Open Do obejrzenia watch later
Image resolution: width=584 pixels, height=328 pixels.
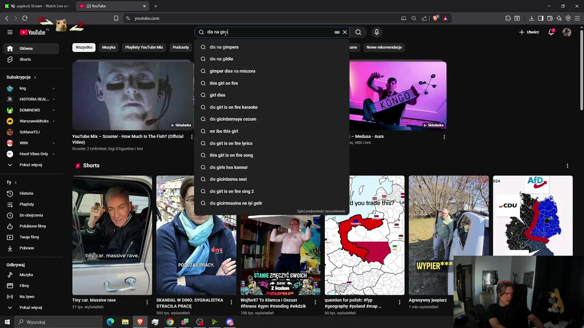pyautogui.click(x=31, y=215)
